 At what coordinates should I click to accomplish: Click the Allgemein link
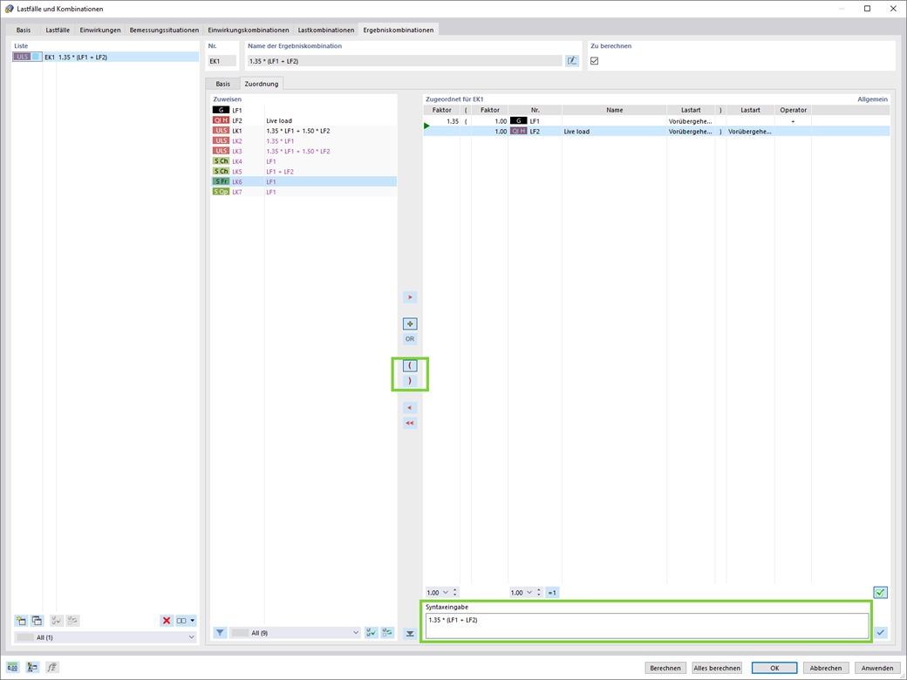(x=872, y=99)
